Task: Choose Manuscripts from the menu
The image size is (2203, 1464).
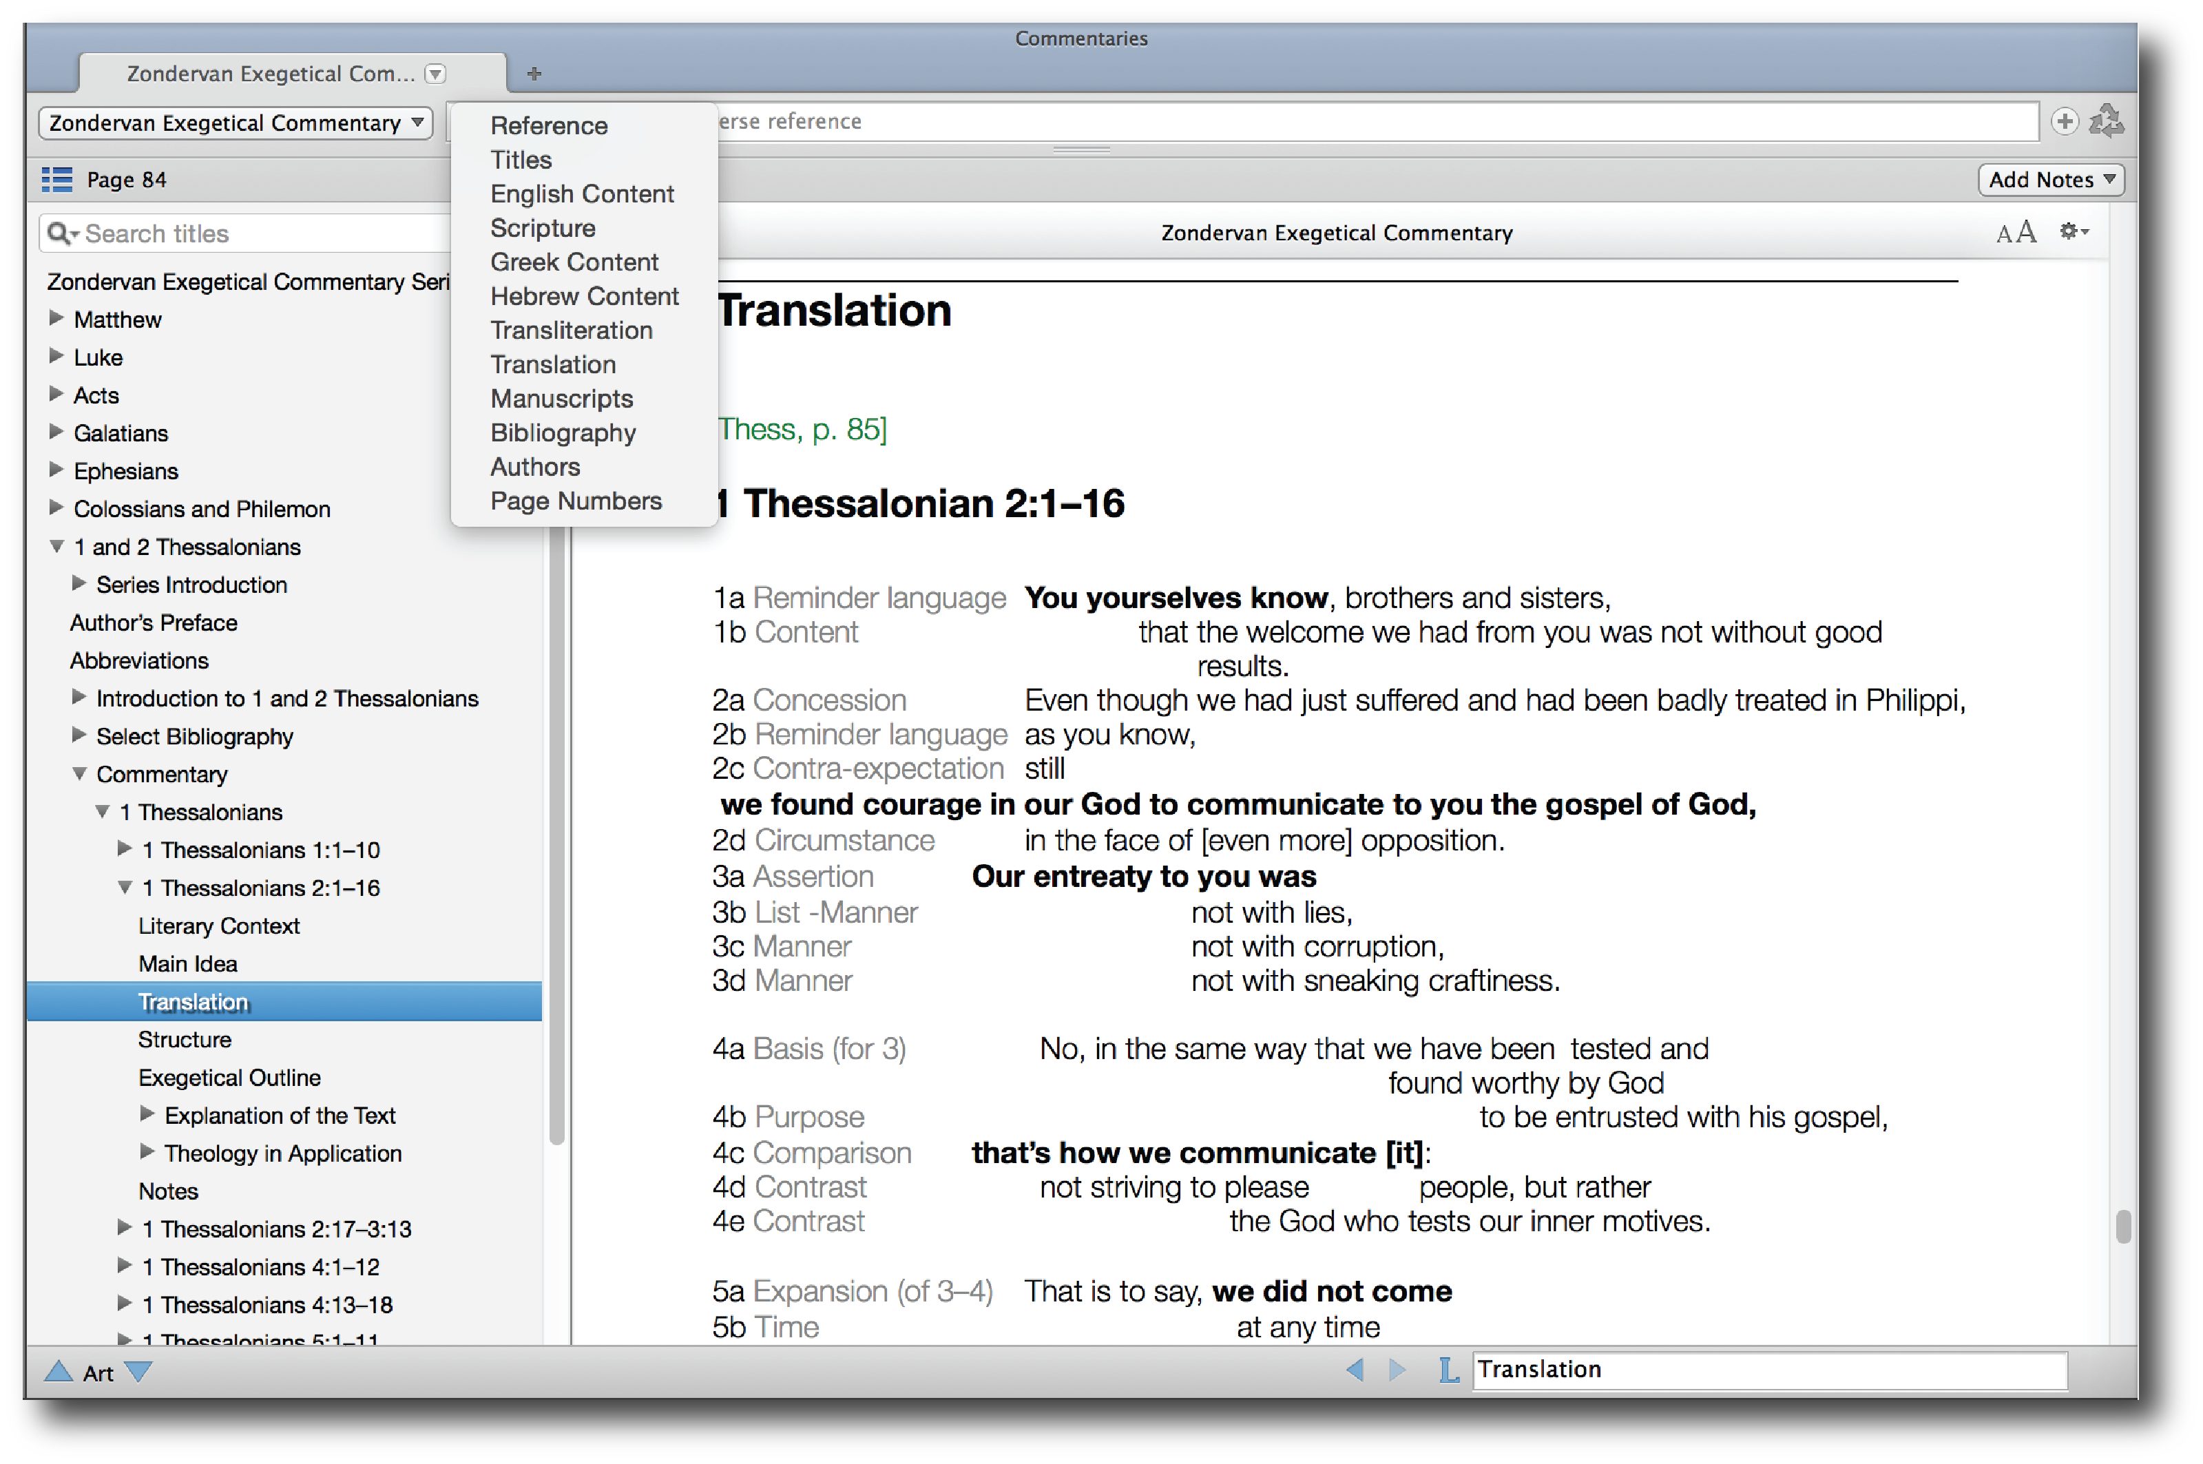Action: [x=562, y=399]
